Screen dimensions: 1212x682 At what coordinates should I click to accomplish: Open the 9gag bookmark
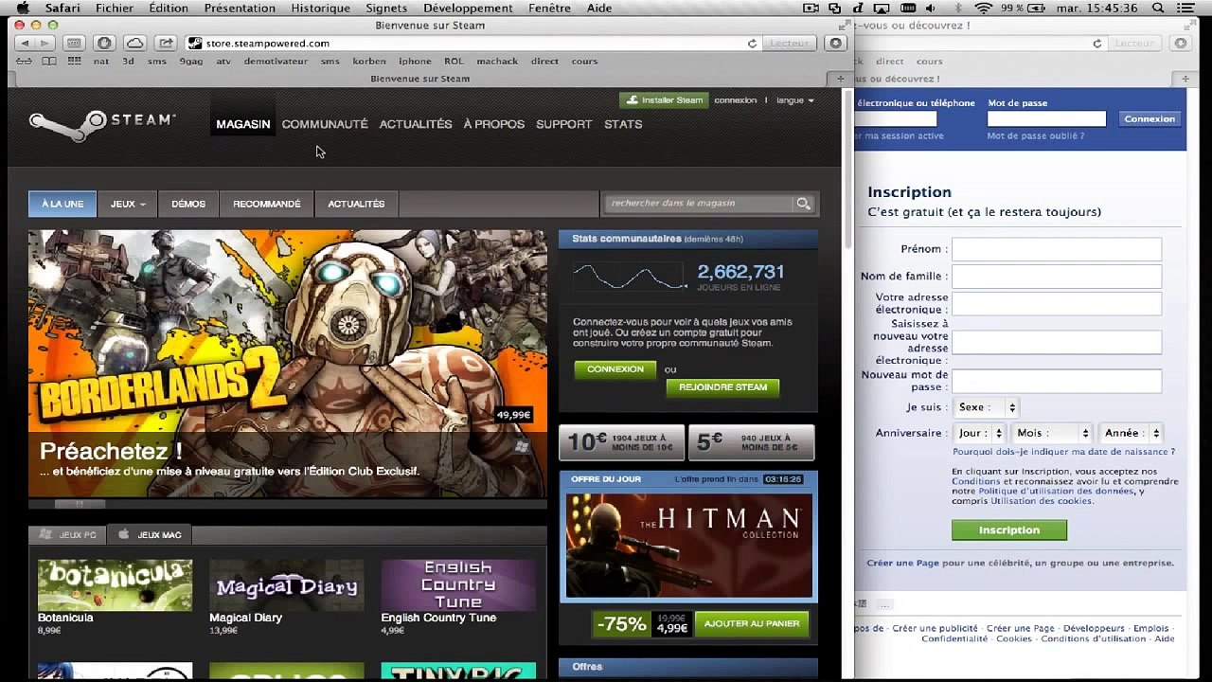pos(191,62)
